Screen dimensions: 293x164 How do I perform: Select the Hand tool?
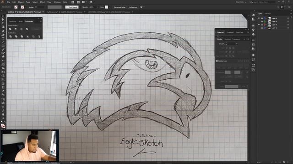[3, 114]
